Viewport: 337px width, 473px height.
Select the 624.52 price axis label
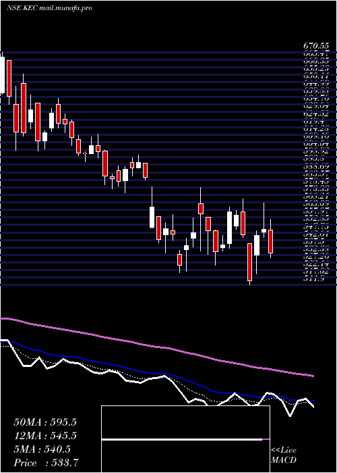[x=316, y=114]
